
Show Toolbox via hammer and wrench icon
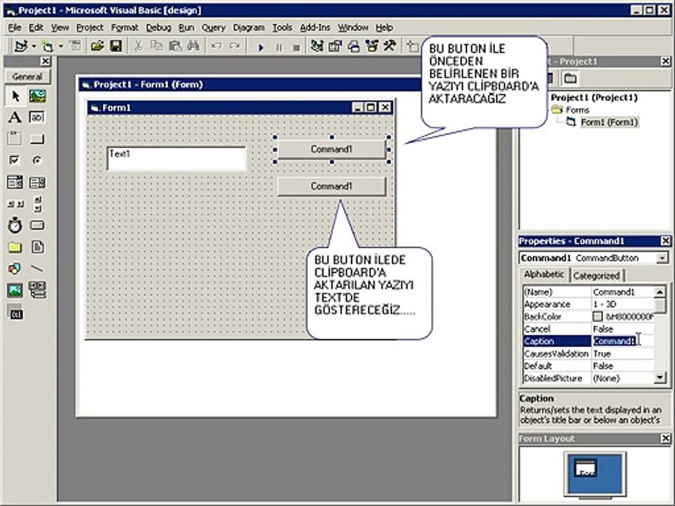click(390, 46)
